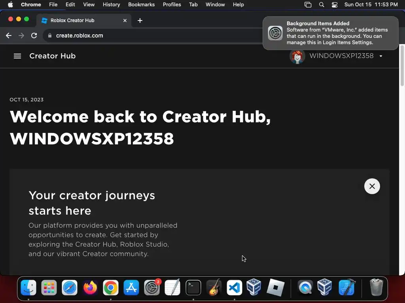Open the VirtualBox icon next to Xcode

(x=325, y=286)
